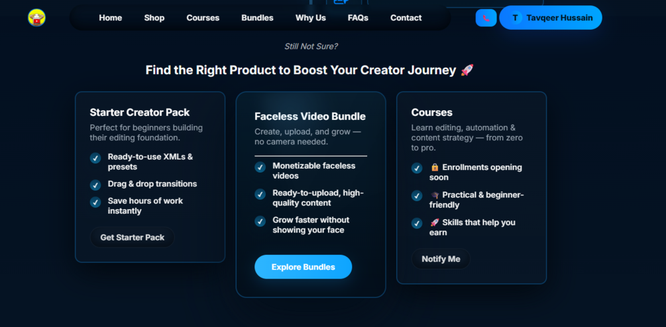Click the red phone call icon

[486, 18]
